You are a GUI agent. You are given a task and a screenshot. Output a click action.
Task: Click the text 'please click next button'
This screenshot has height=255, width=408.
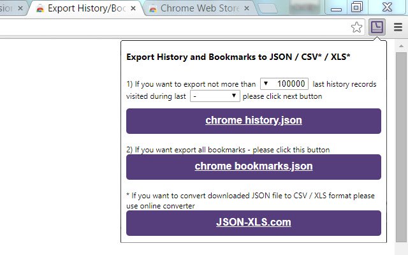click(282, 96)
